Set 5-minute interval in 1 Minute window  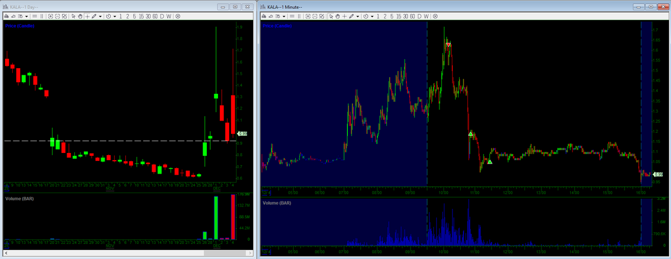[x=391, y=16]
